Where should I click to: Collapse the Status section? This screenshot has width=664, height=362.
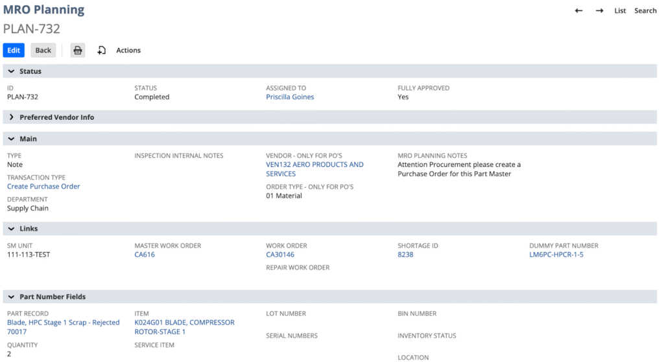point(11,71)
